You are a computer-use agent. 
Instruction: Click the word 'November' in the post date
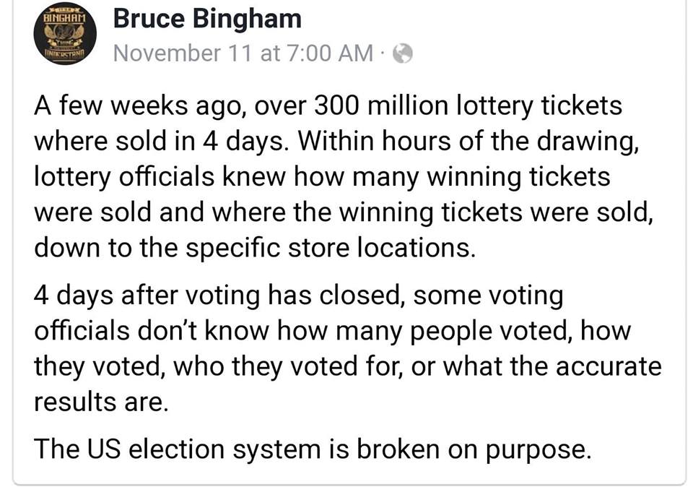click(167, 53)
